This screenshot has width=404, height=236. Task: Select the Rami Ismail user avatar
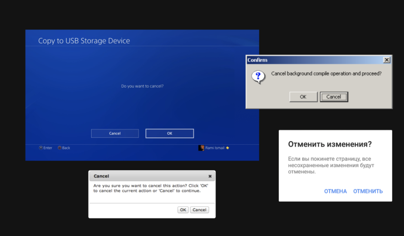tap(201, 148)
